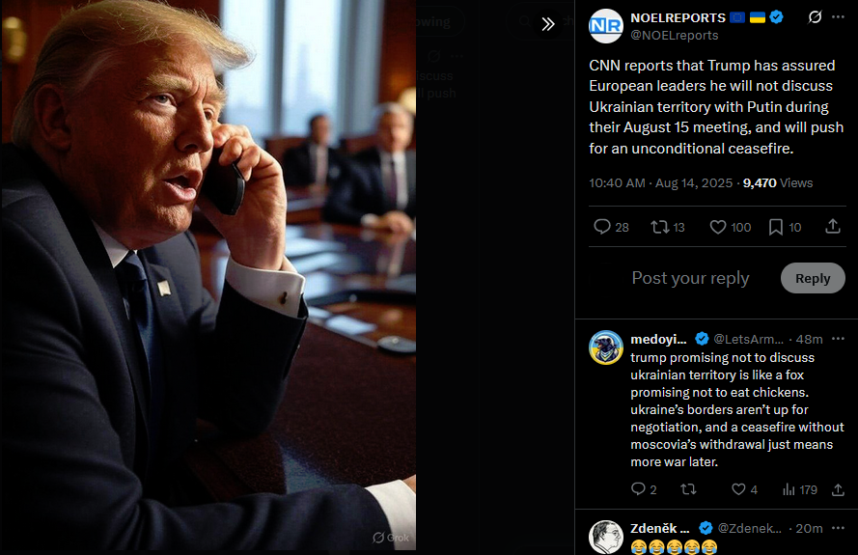This screenshot has width=858, height=555.
Task: View analytics for medoyi's reply
Action: (799, 489)
